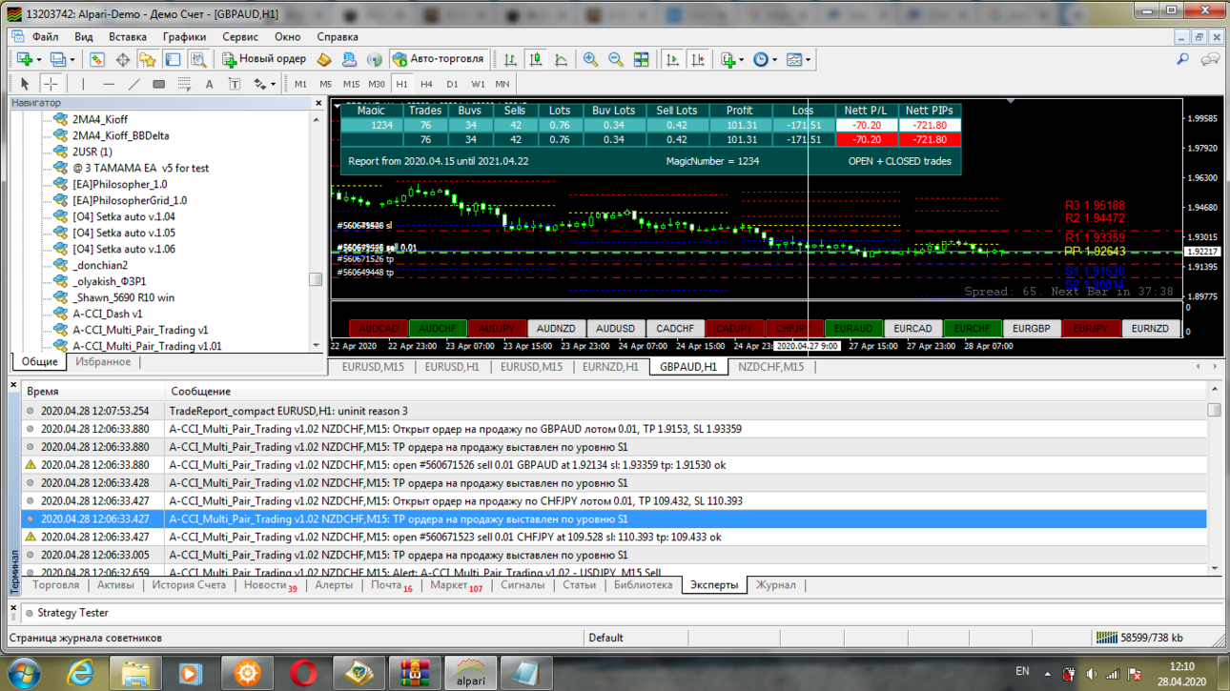Toggle the chart auto-scroll icon
Screen dimensions: 1230x691
click(x=673, y=59)
